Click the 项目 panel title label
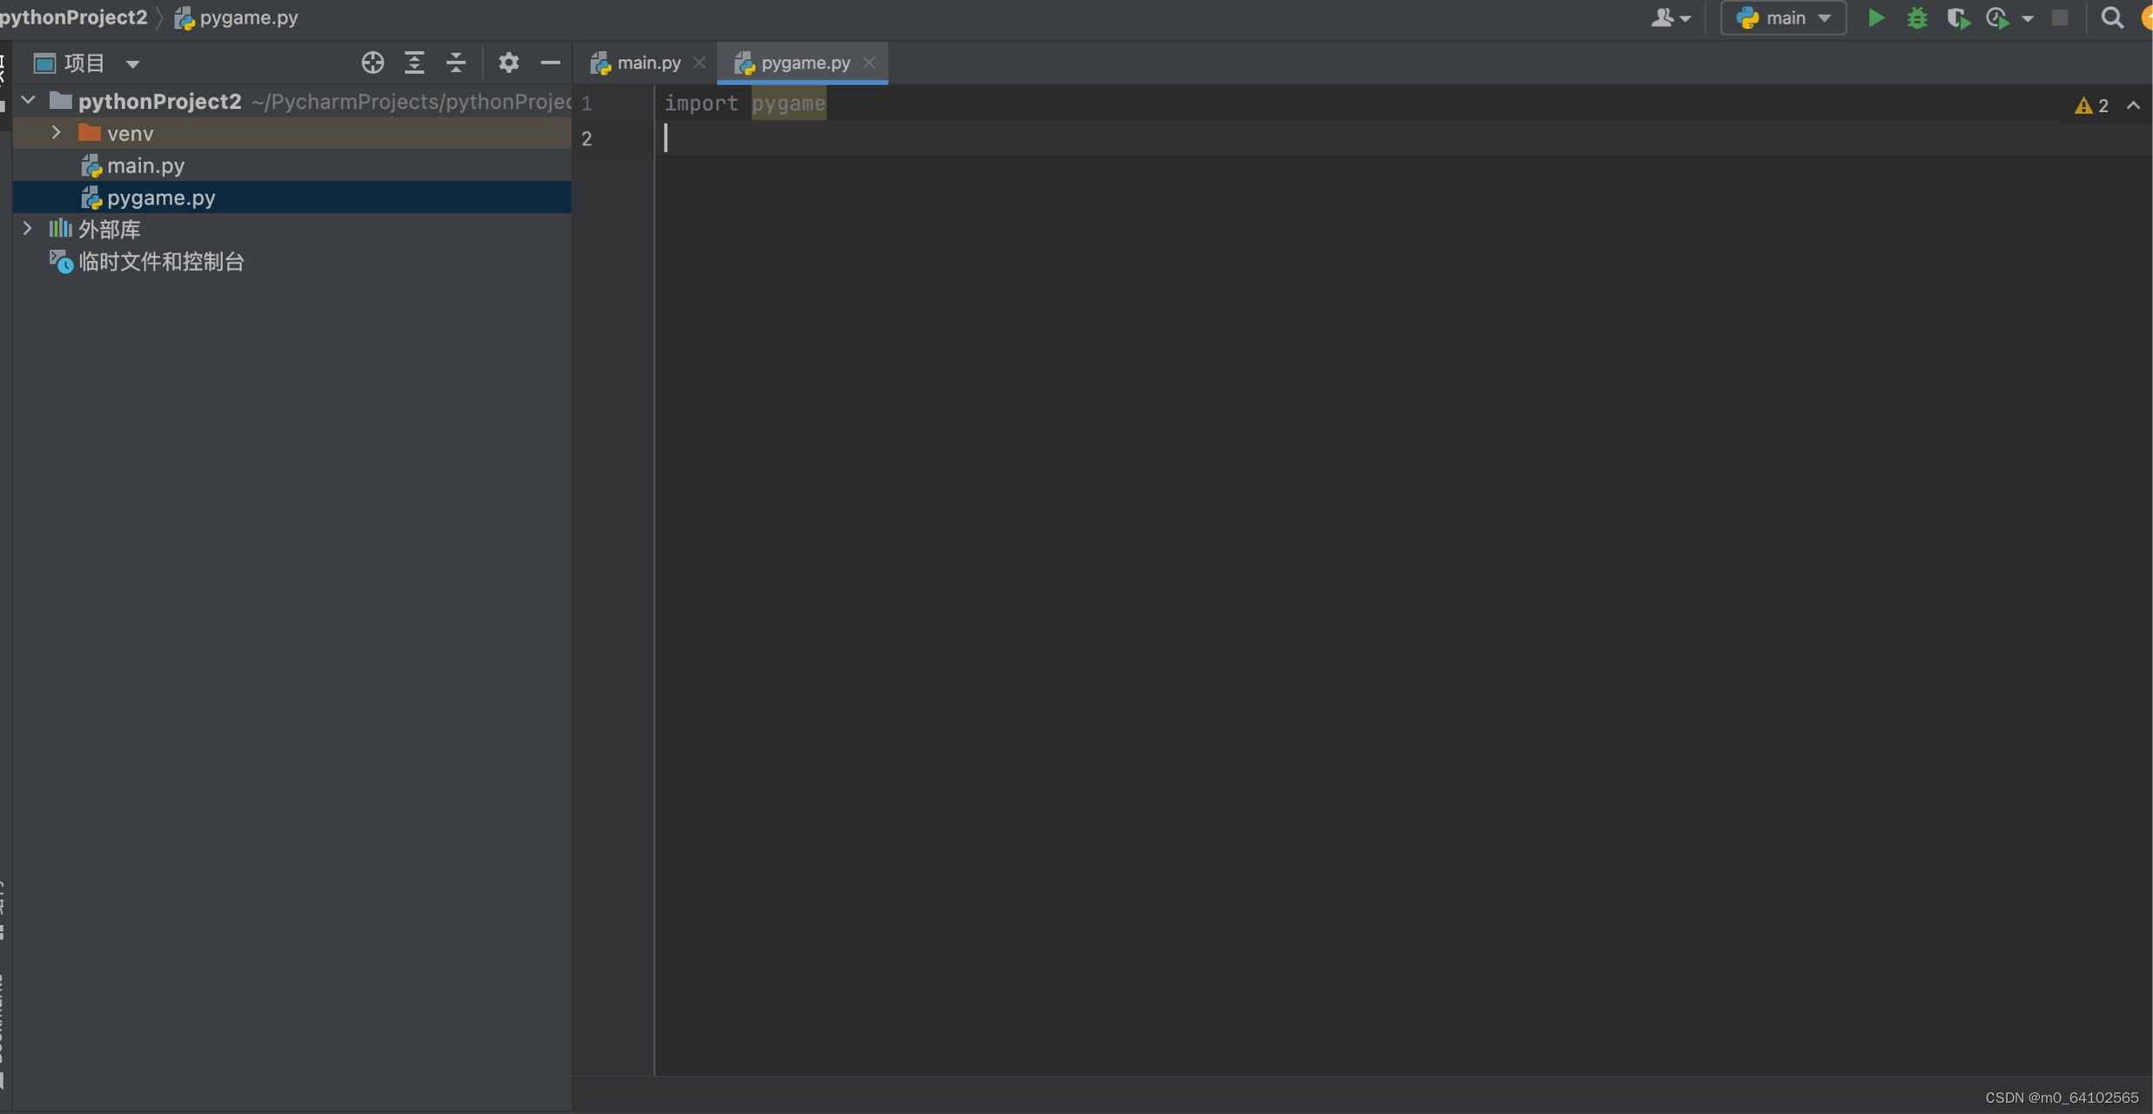 tap(84, 64)
